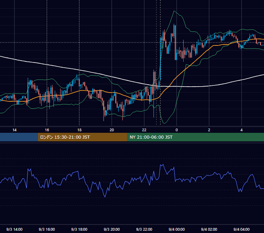Click the '9/3 14:00' date label
Screen dimensions: 264x233
[x=14, y=230]
